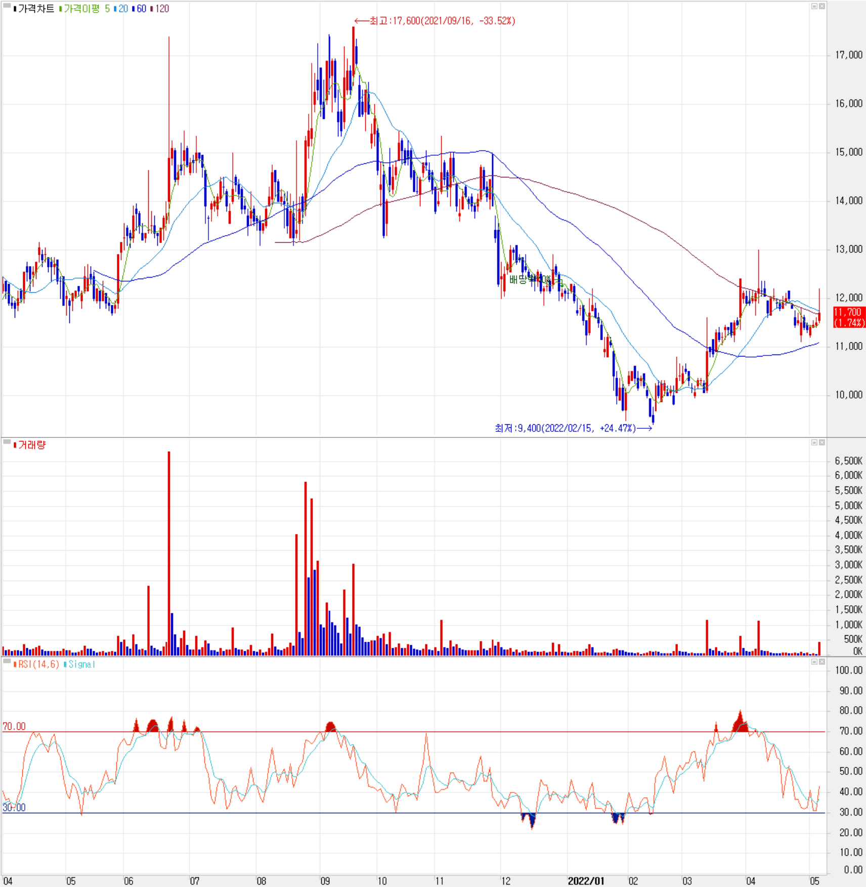Select the 120-day moving average legend
The image size is (866, 887).
pos(160,9)
